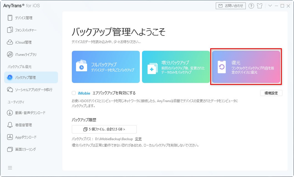The width and height of the screenshot is (294, 177).
Task: Open 着信音管理 bell icon
Action: [x=10, y=125]
